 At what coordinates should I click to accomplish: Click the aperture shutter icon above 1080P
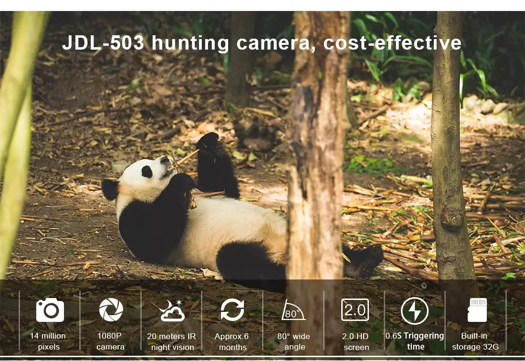(x=111, y=310)
